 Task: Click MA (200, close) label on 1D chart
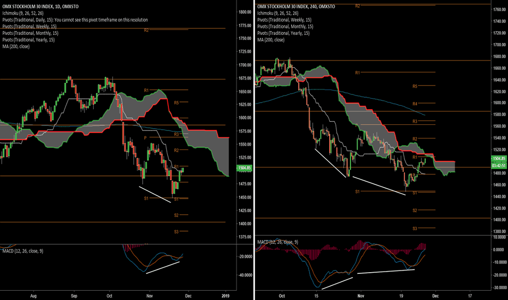[16, 46]
